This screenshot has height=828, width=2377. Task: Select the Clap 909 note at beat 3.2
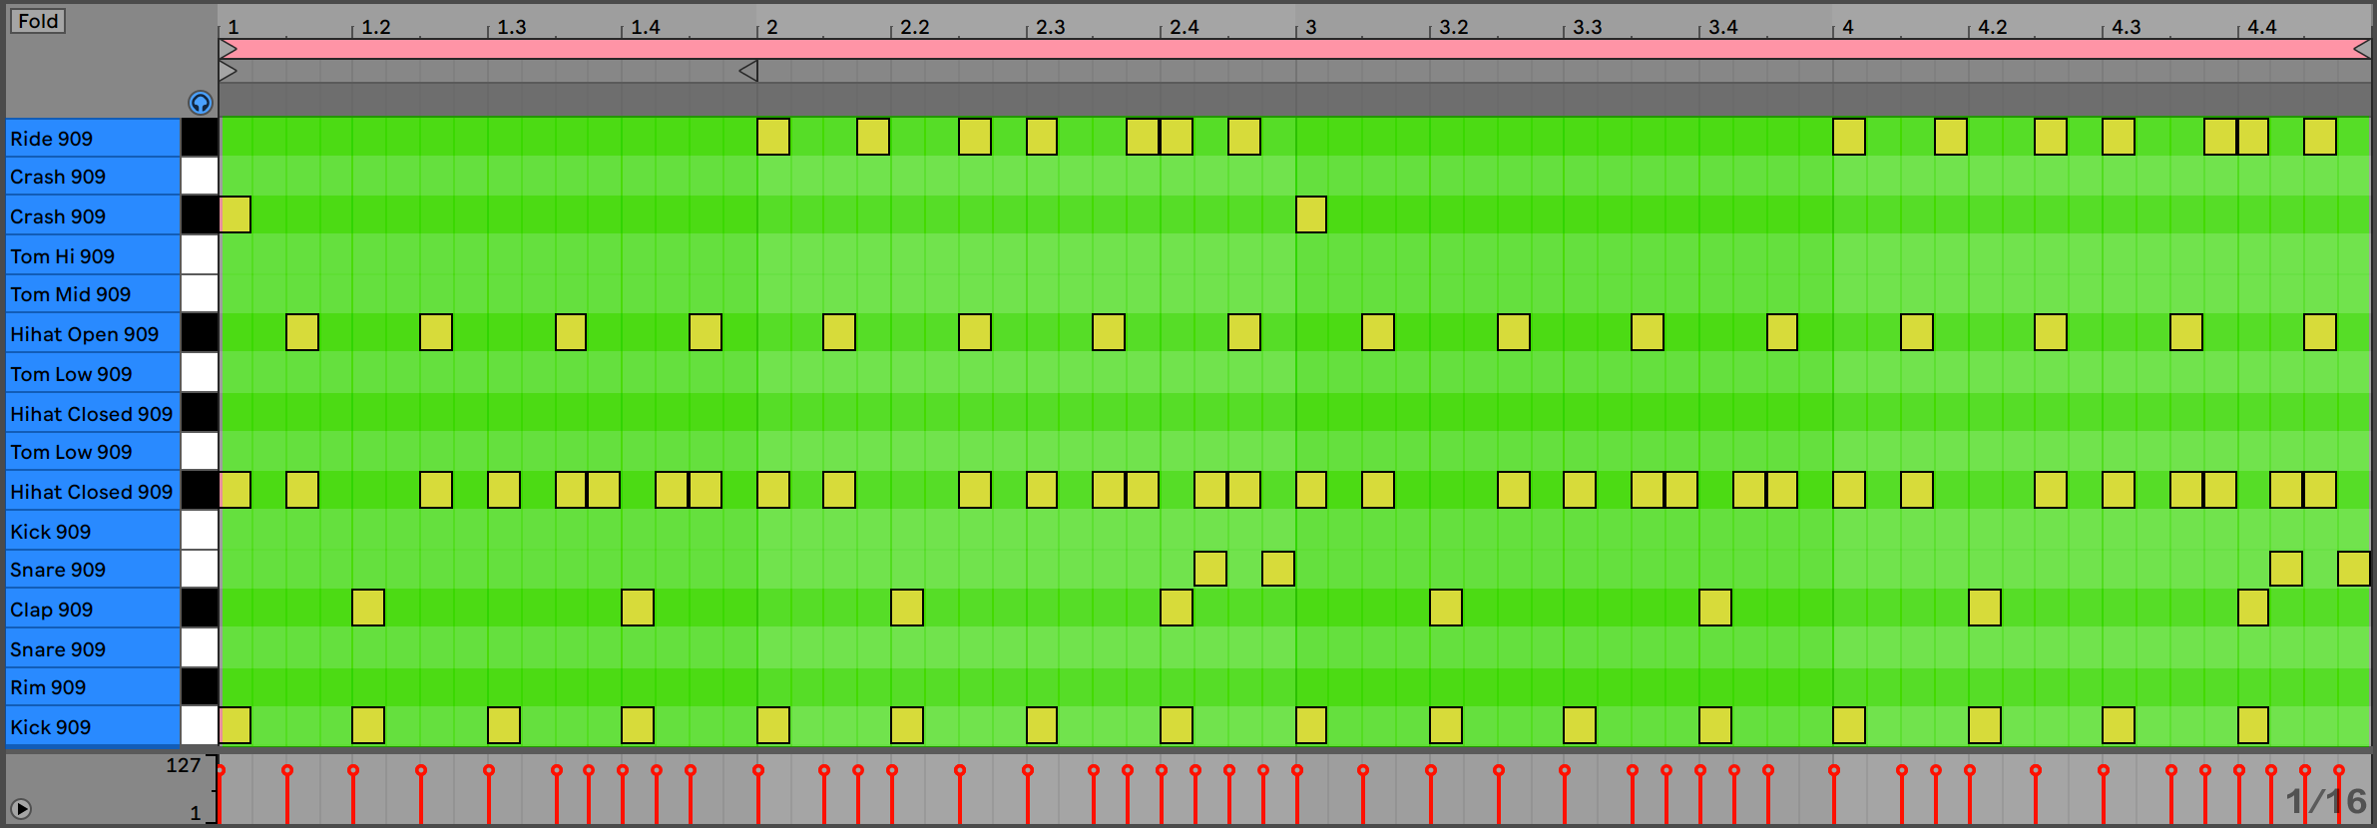tap(1446, 608)
